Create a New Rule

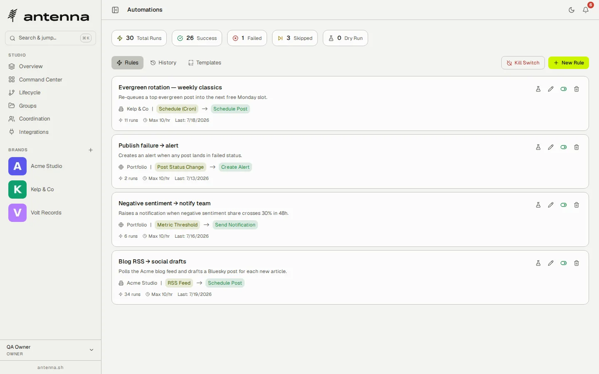568,63
